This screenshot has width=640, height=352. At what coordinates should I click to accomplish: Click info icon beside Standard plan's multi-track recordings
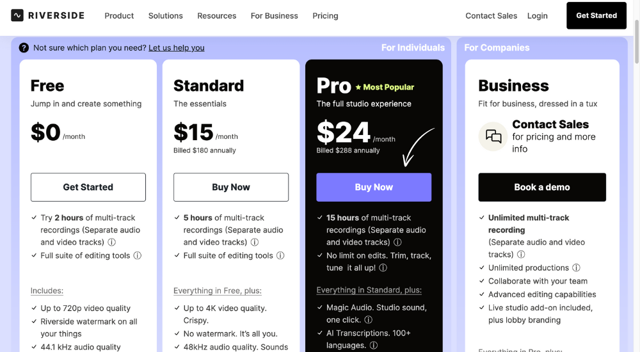[254, 243]
